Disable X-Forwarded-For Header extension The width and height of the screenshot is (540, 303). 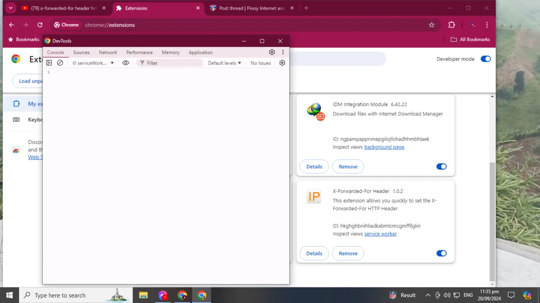pos(441,253)
